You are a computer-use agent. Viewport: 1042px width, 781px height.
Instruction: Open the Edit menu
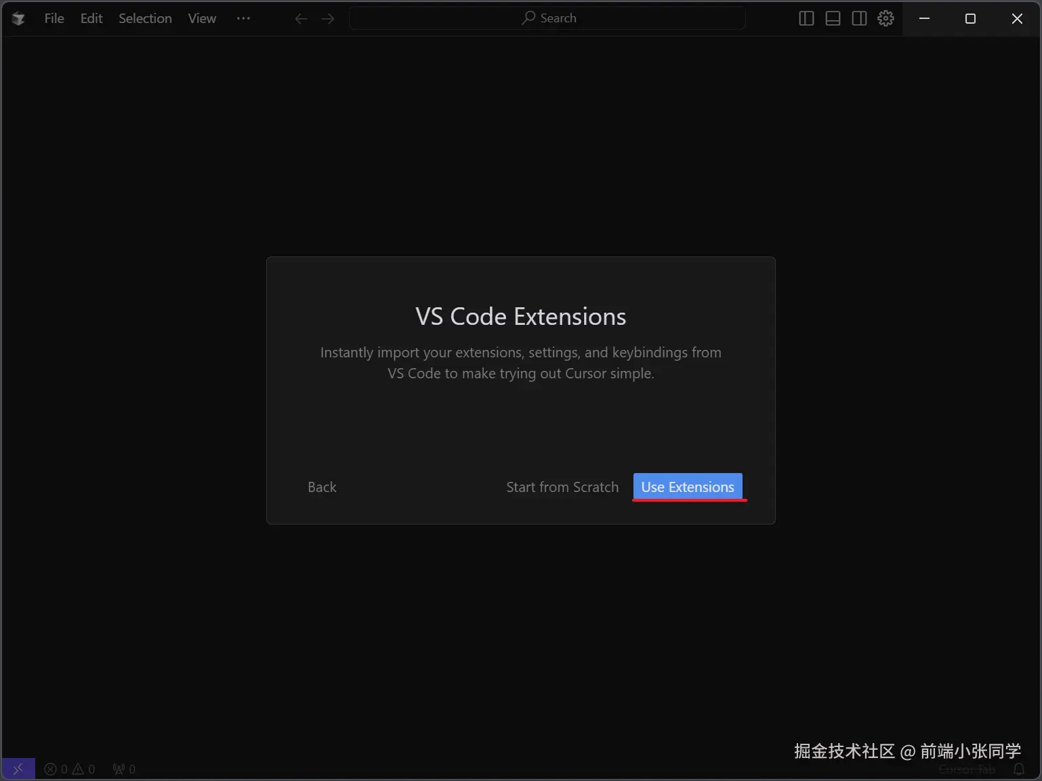91,18
